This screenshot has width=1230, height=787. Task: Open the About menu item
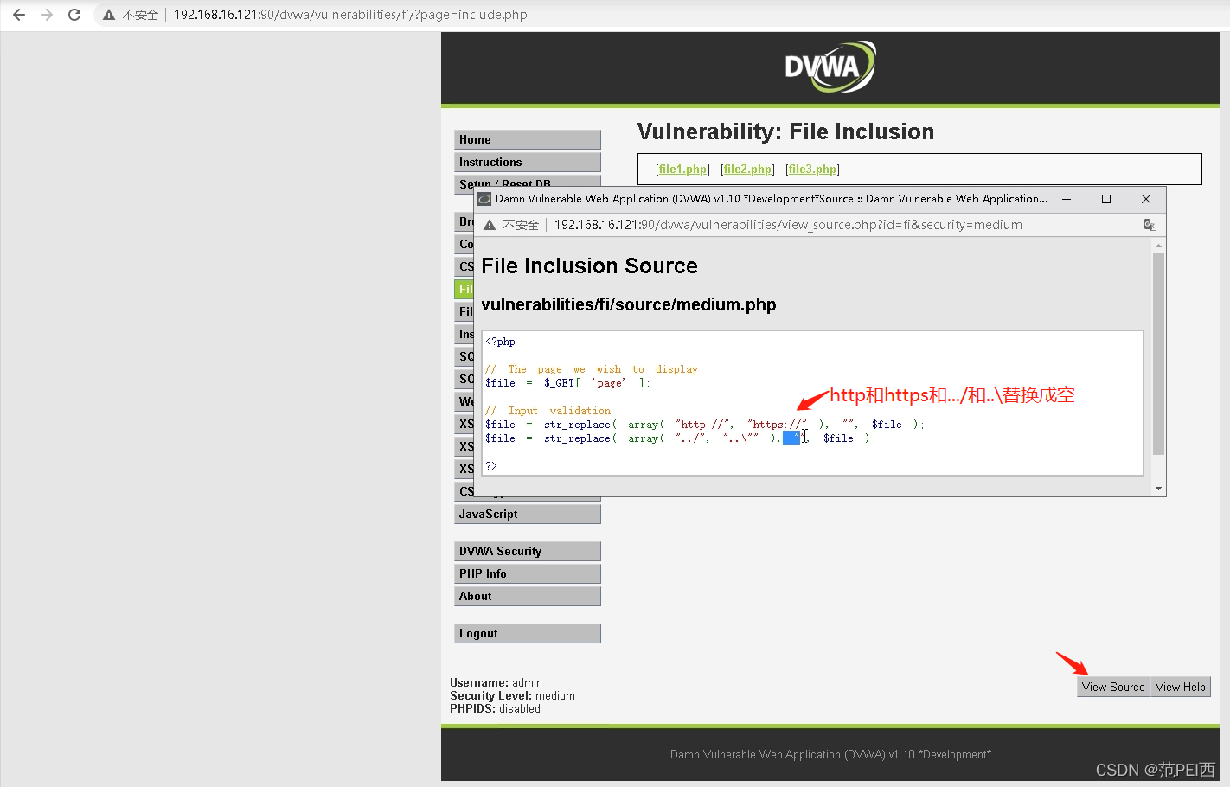(528, 596)
